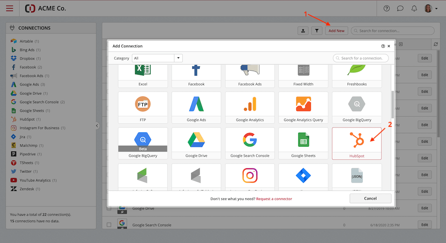Click the refresh icon in connections list
The image size is (446, 243).
[436, 44]
